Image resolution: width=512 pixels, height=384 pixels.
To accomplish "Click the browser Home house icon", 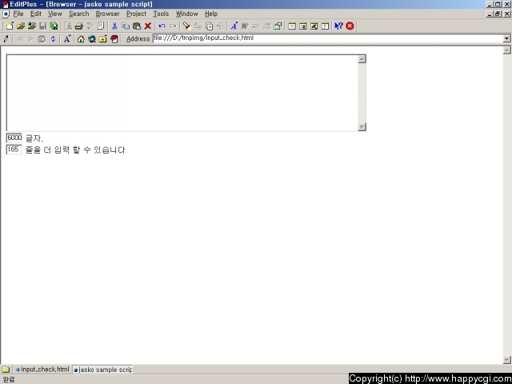I will click(x=81, y=39).
